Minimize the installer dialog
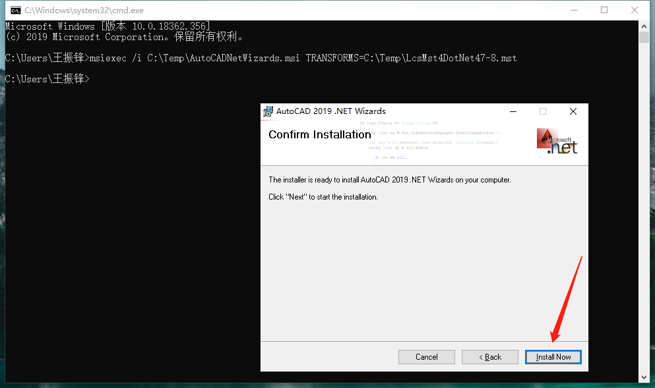The width and height of the screenshot is (655, 388). pos(513,111)
